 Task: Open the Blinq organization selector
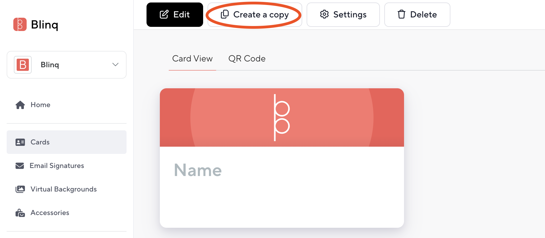click(67, 65)
